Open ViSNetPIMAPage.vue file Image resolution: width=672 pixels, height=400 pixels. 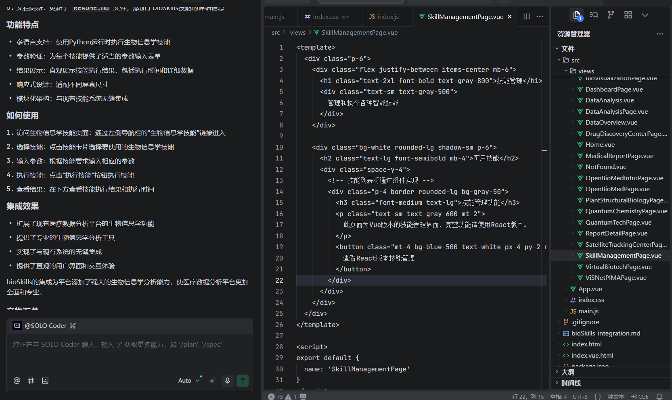click(616, 278)
